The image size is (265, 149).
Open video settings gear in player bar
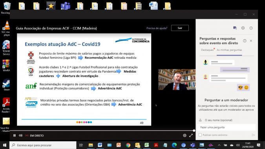185,135
